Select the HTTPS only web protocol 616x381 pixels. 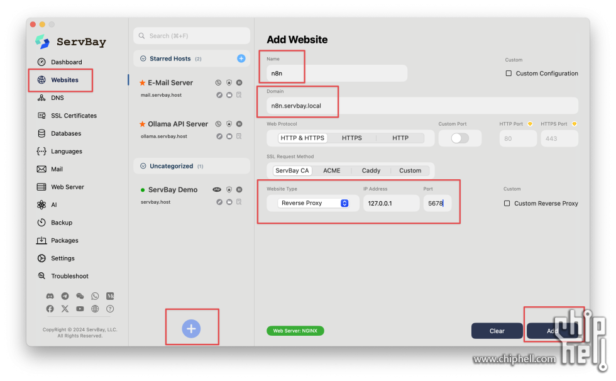(351, 138)
